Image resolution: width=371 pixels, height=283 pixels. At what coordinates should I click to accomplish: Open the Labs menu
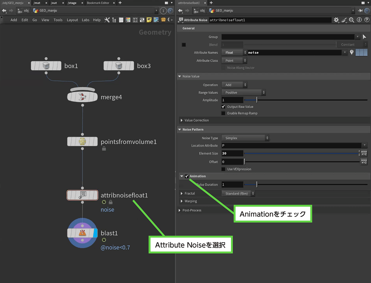click(86, 20)
